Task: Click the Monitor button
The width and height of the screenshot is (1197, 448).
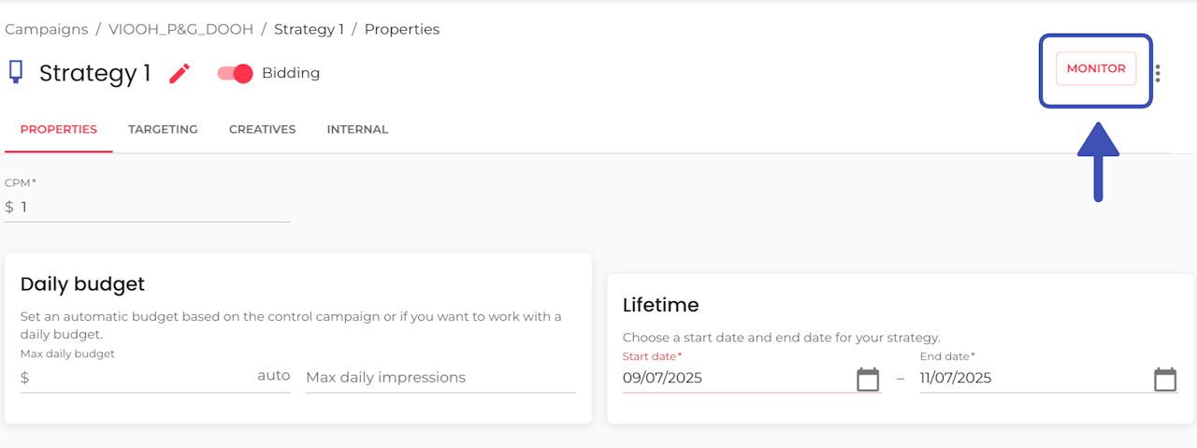Action: [x=1096, y=69]
